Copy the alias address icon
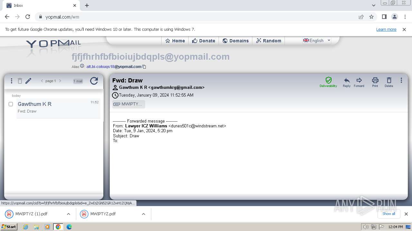The height and width of the screenshot is (231, 412). 144,67
